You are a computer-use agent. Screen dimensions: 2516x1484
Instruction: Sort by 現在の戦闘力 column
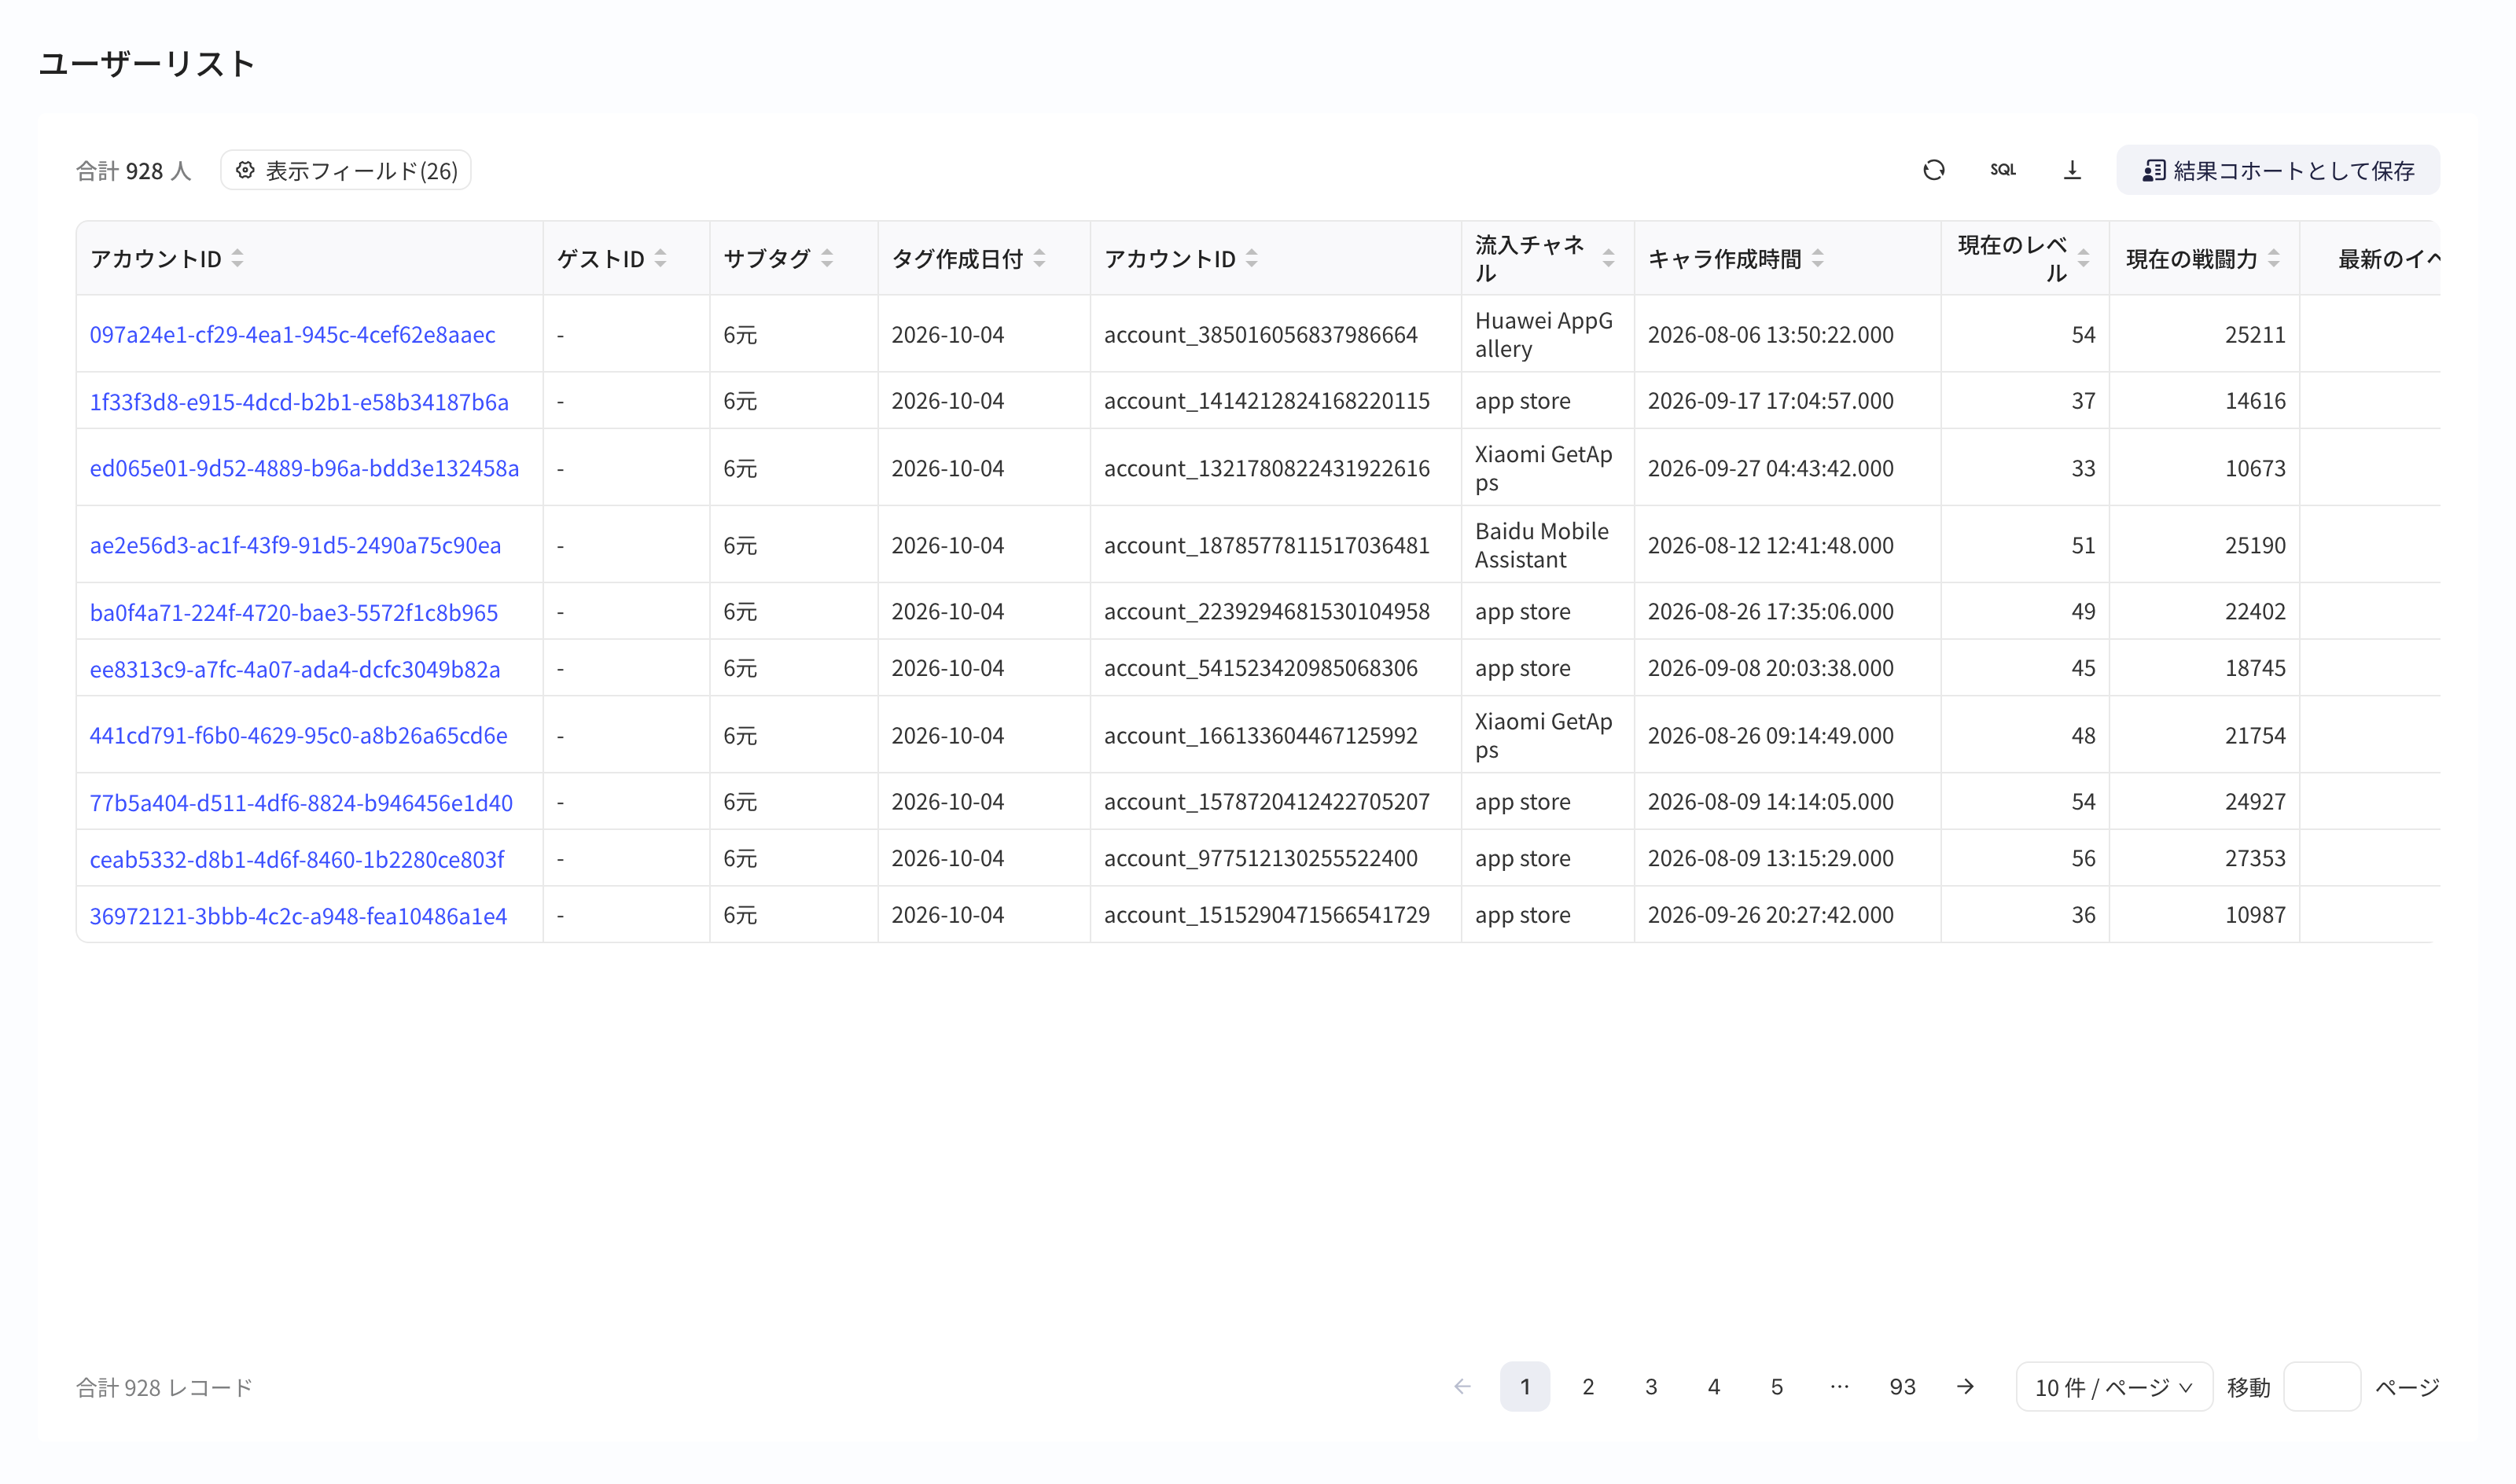(2273, 258)
